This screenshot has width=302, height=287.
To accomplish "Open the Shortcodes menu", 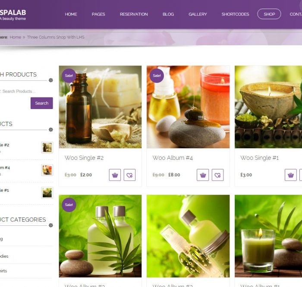I will (x=235, y=14).
